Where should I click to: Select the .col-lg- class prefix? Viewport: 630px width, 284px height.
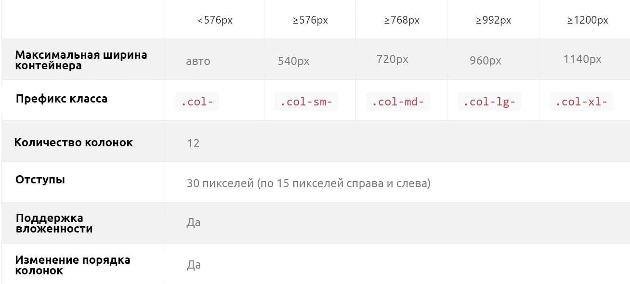pos(489,102)
